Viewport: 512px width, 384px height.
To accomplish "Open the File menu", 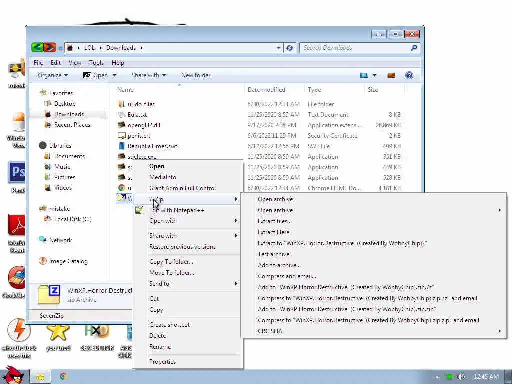I will 38,63.
